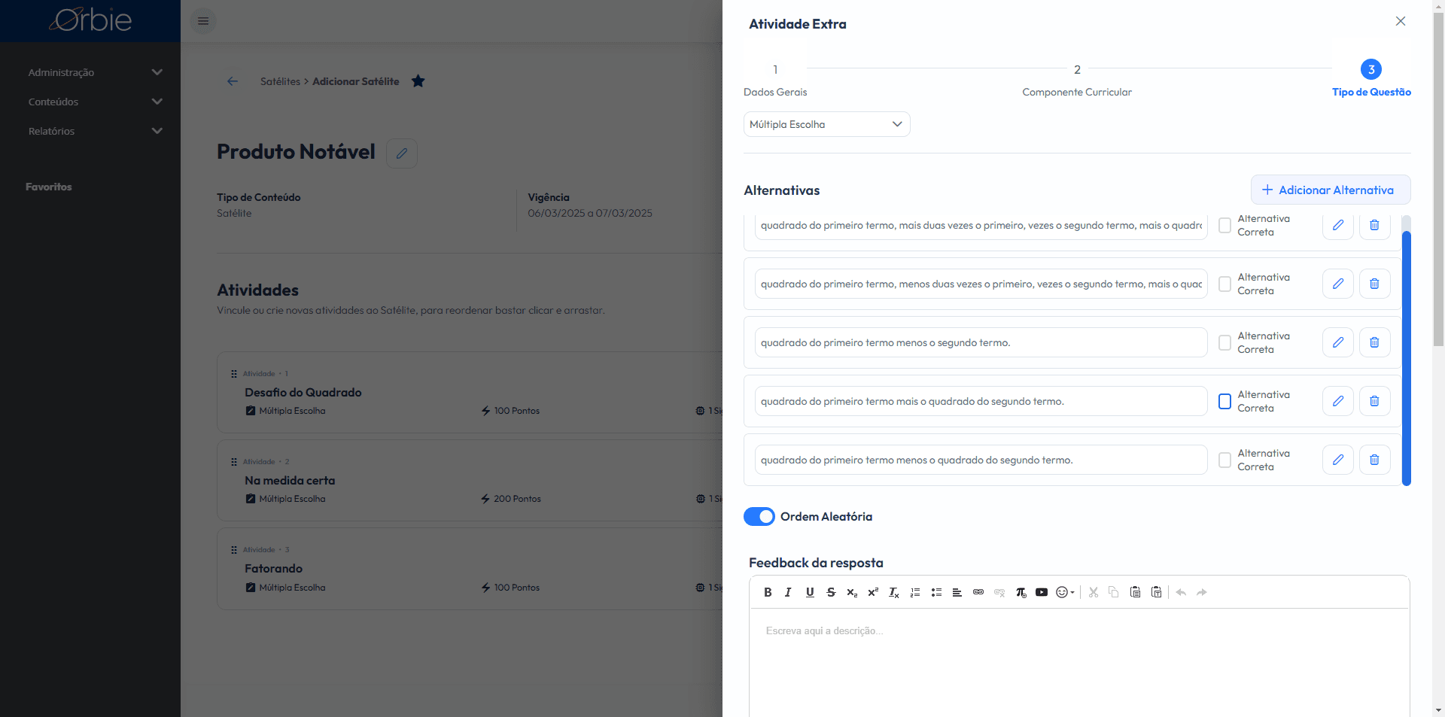Disable the Ordem Aleatória switch

coord(759,517)
